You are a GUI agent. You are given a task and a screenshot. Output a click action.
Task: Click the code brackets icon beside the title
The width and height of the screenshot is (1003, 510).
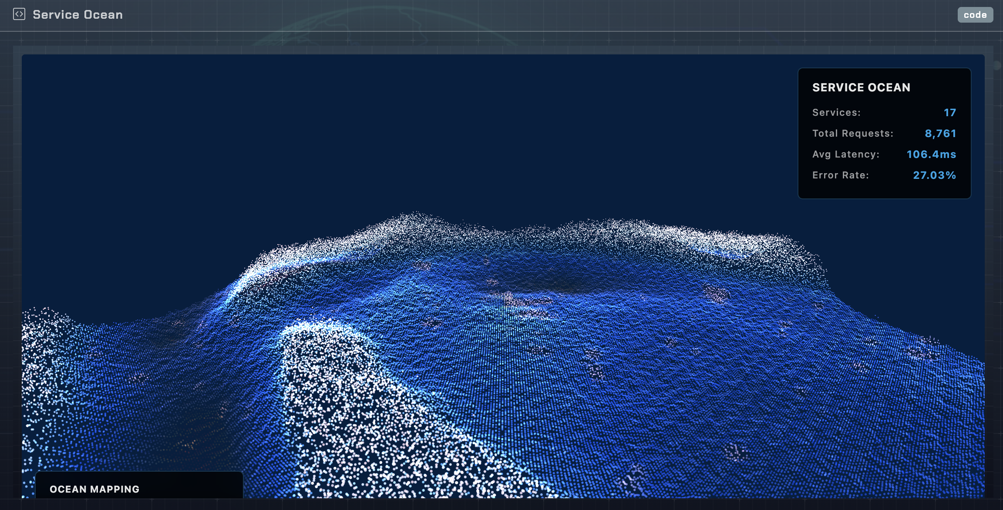[19, 14]
